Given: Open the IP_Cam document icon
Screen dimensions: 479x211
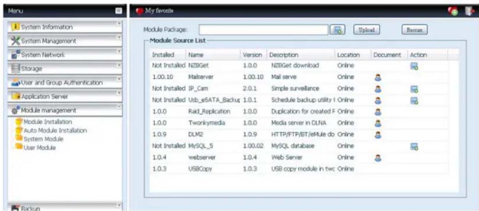Looking at the screenshot, I should point(378,89).
